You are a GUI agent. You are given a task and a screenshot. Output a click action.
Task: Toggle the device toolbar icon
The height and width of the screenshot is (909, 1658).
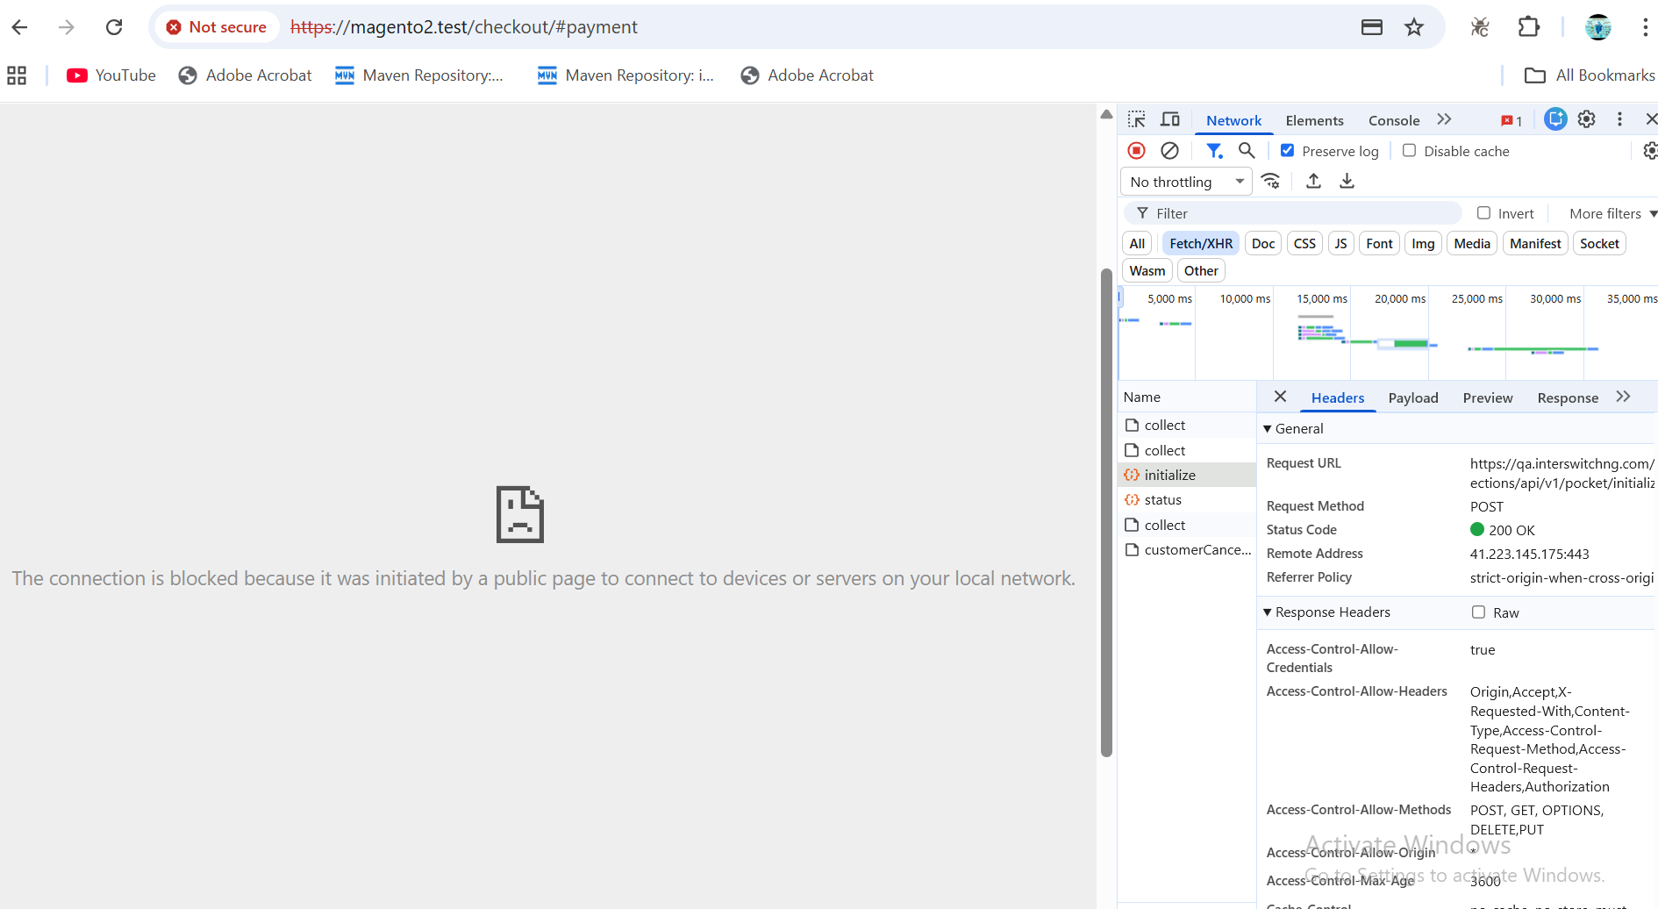click(x=1170, y=120)
